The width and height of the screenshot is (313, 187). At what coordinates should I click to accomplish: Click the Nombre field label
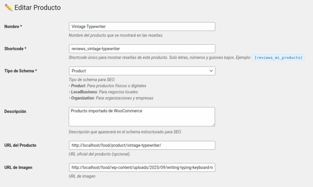pyautogui.click(x=13, y=27)
